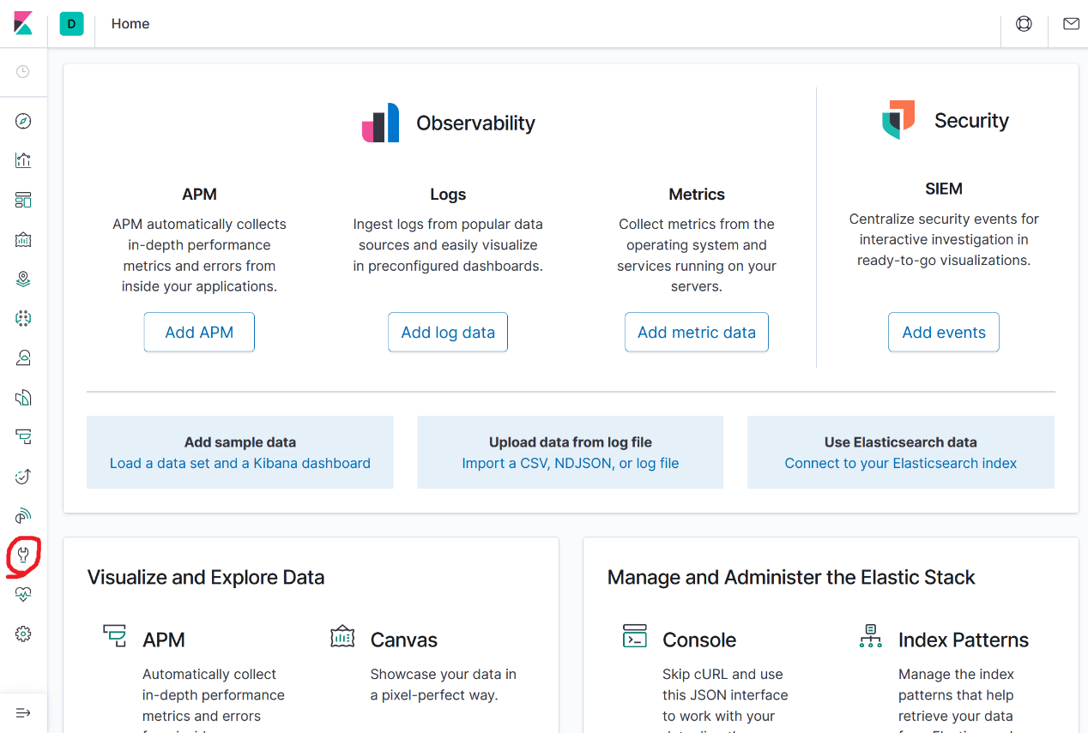
Task: Open Canvas from the sidebar
Action: (23, 240)
